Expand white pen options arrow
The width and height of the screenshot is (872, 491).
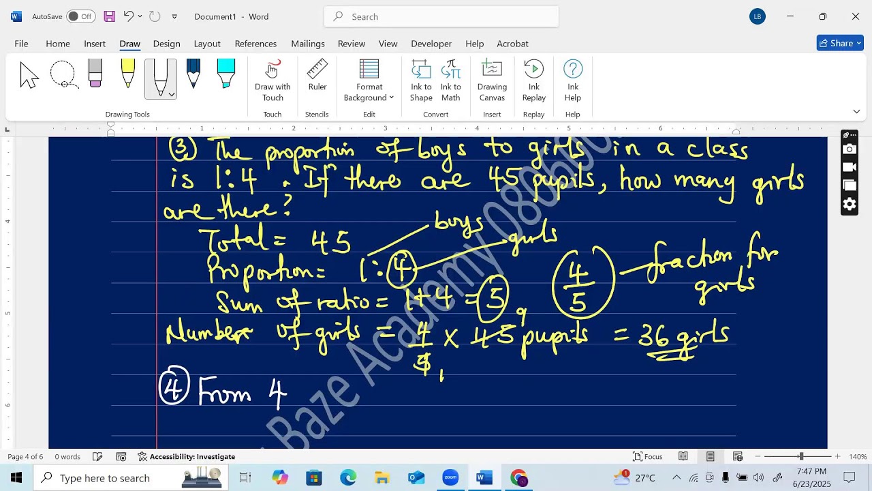pyautogui.click(x=172, y=94)
